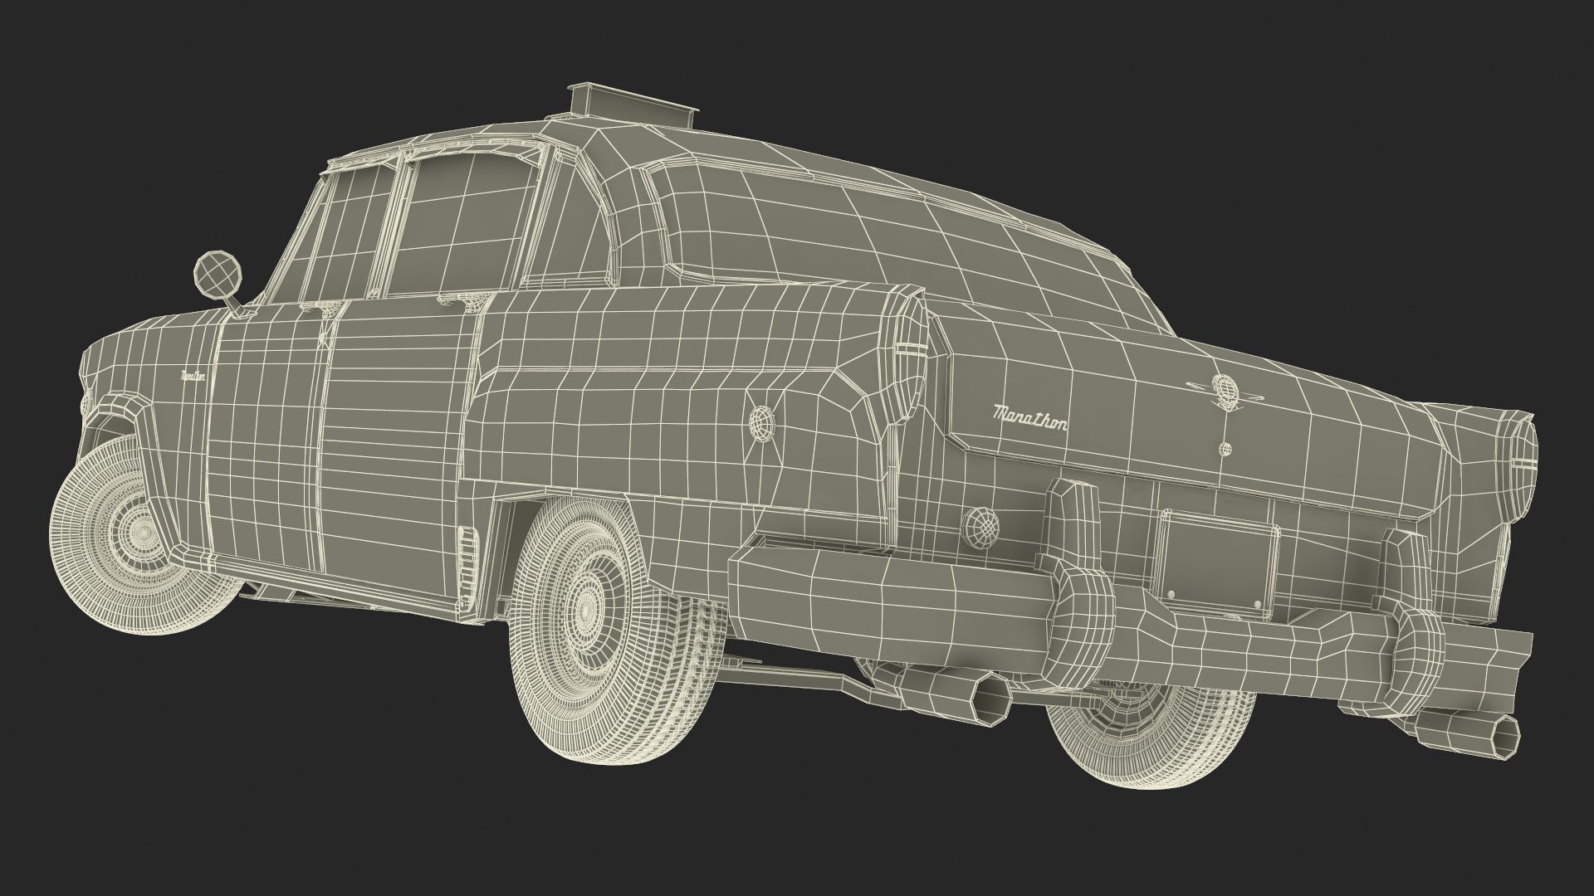
Task: Select the trunk lock cylinder below the emblem
Action: [x=1225, y=449]
